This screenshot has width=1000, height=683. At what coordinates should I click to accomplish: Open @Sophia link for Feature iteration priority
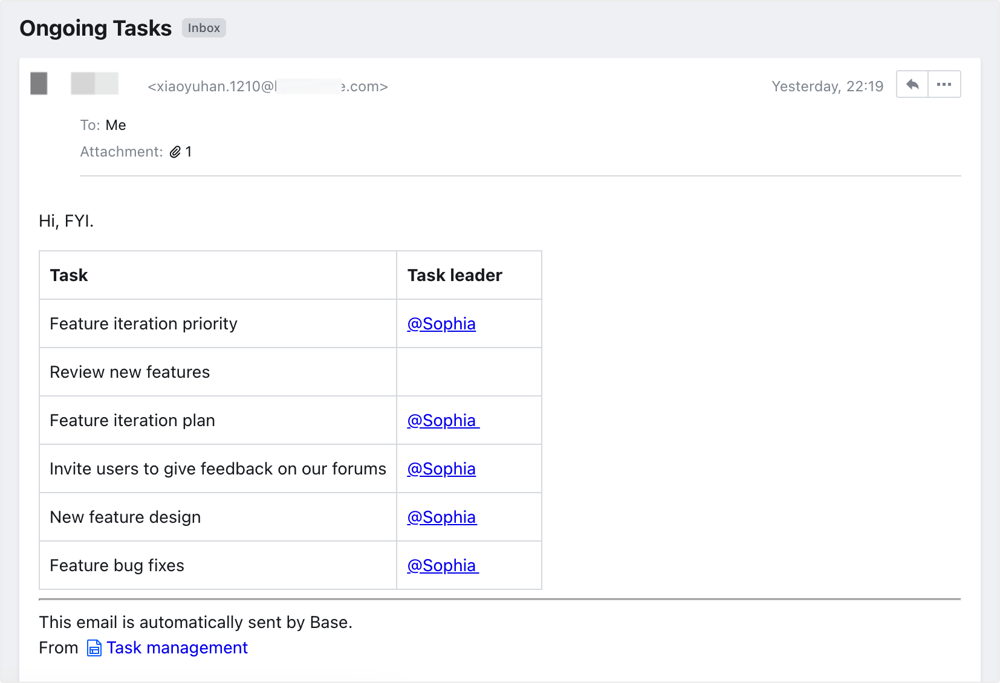click(x=441, y=324)
